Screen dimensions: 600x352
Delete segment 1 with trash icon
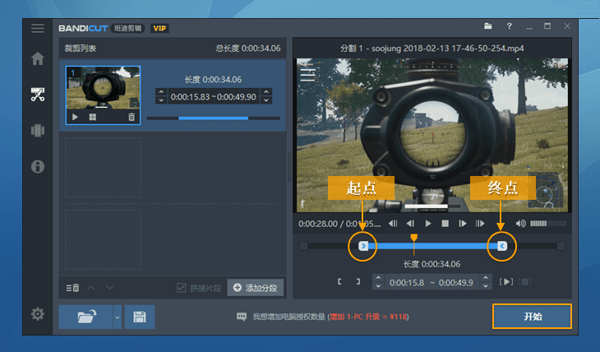point(132,117)
